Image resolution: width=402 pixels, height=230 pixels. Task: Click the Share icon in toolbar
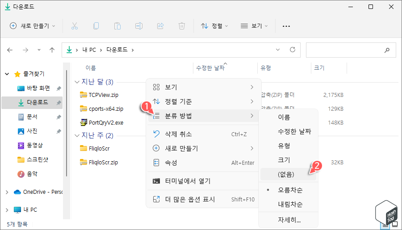pos(160,26)
